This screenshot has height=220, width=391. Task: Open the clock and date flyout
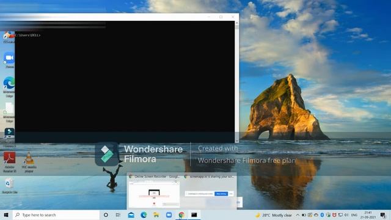point(368,215)
